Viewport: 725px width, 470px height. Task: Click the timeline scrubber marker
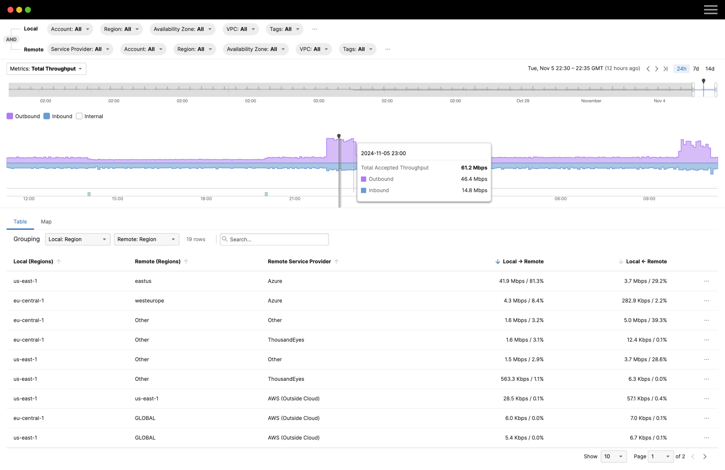(703, 82)
